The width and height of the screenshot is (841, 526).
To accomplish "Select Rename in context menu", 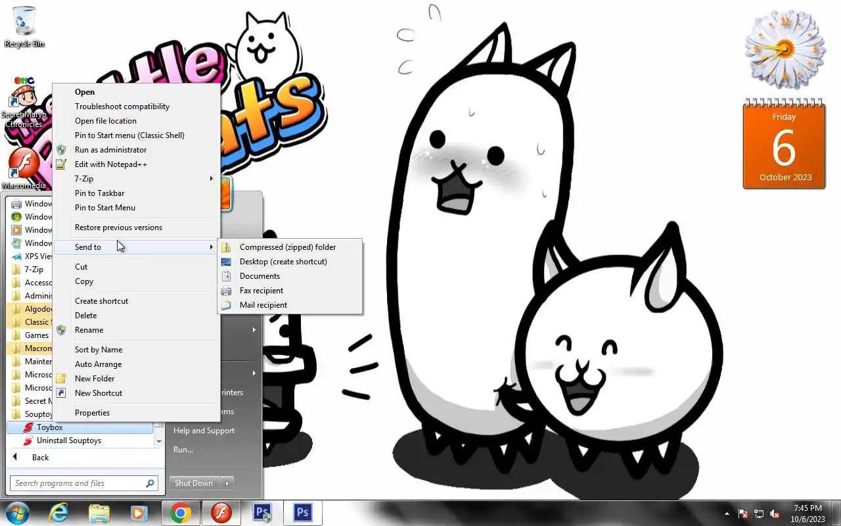I will pyautogui.click(x=136, y=330).
